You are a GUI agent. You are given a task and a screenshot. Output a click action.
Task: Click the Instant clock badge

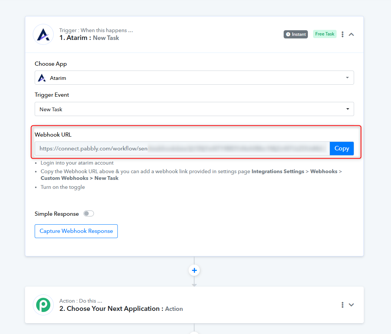pos(296,34)
